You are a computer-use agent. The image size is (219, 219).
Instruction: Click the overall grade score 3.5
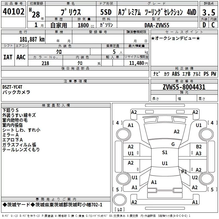click(x=209, y=12)
